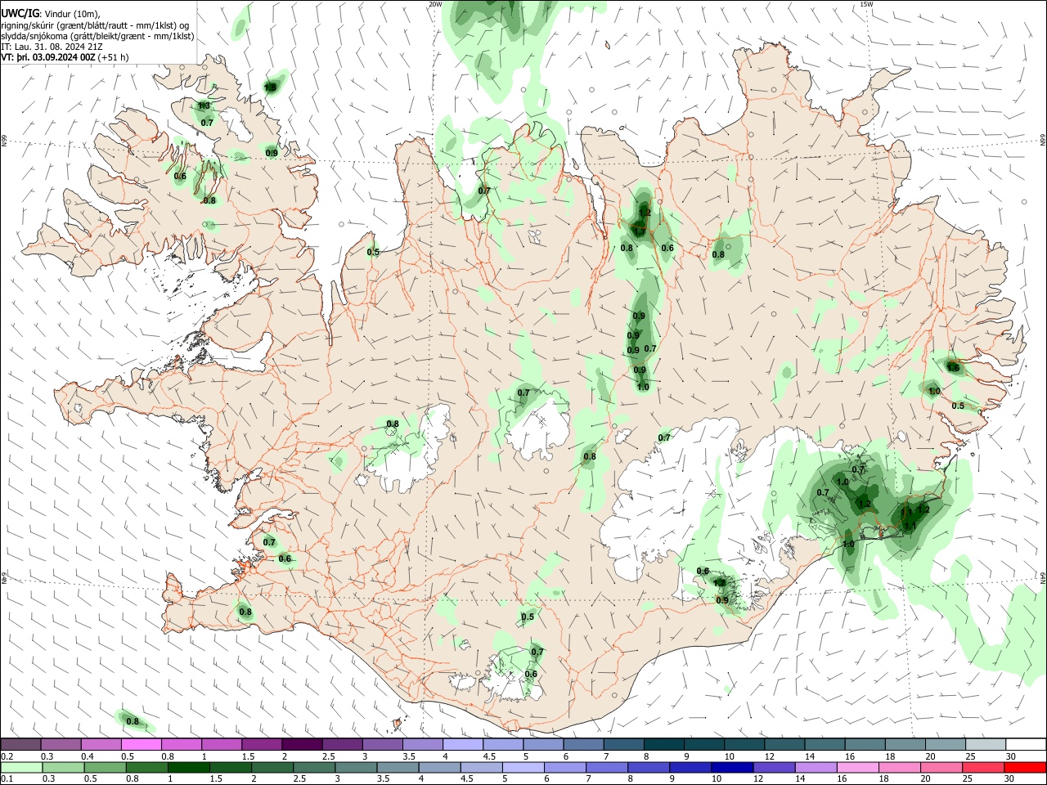
Task: Click the 0.8 rain value offshore in southwest sea
Action: (132, 722)
